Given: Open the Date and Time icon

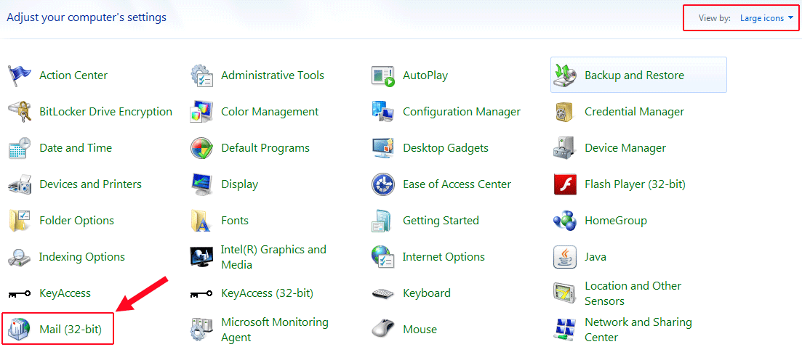Looking at the screenshot, I should [20, 148].
